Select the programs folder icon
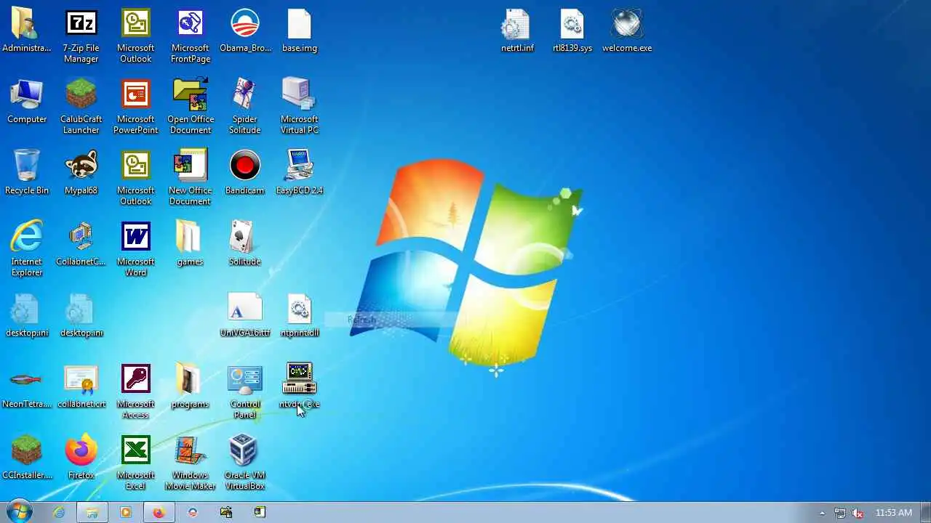The height and width of the screenshot is (523, 931). (190, 386)
